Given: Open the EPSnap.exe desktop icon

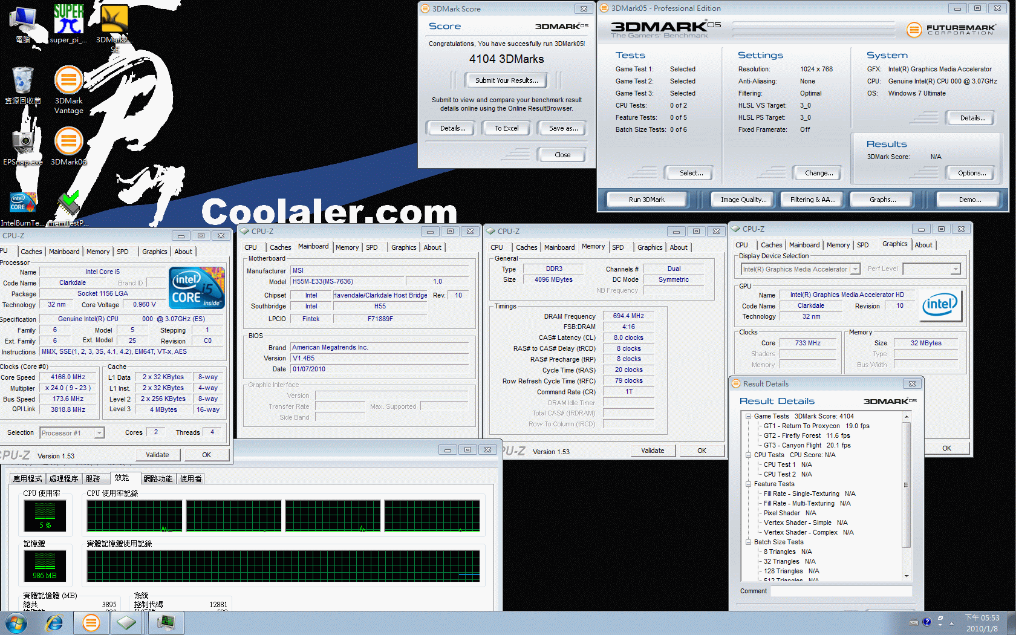Looking at the screenshot, I should coord(23,146).
